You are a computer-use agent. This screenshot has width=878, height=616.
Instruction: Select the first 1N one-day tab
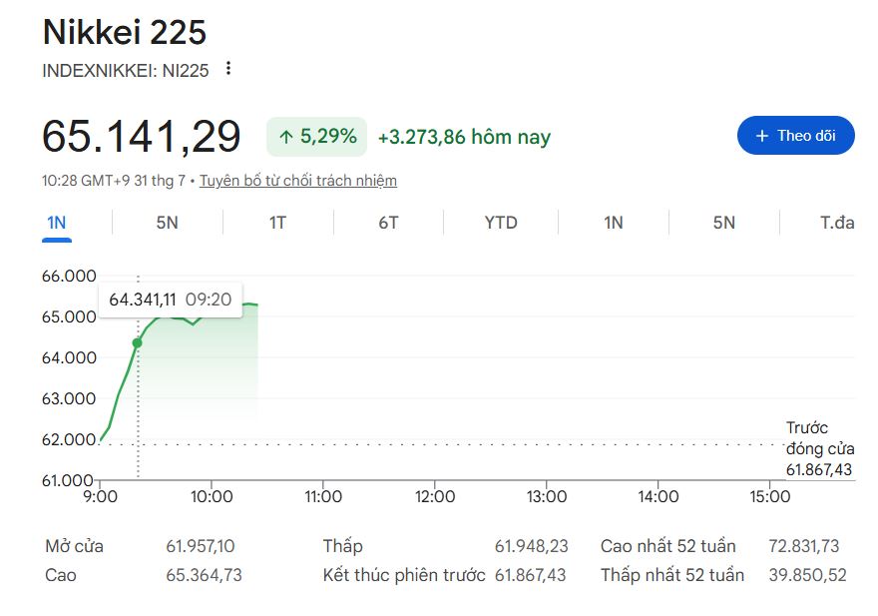tap(57, 223)
